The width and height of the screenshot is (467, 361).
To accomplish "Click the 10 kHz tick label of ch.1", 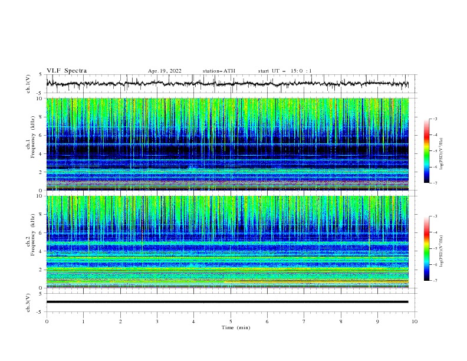I will click(40, 99).
